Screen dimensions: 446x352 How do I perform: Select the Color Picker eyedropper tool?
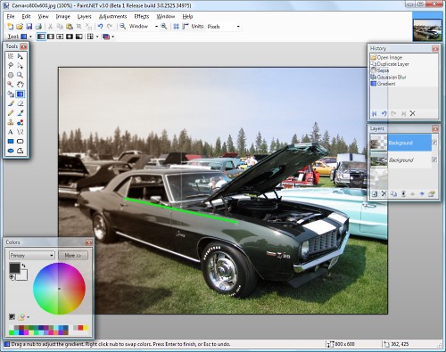point(21,113)
